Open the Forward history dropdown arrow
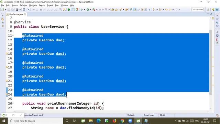This screenshot has width=220, height=124. pyautogui.click(x=179, y=10)
